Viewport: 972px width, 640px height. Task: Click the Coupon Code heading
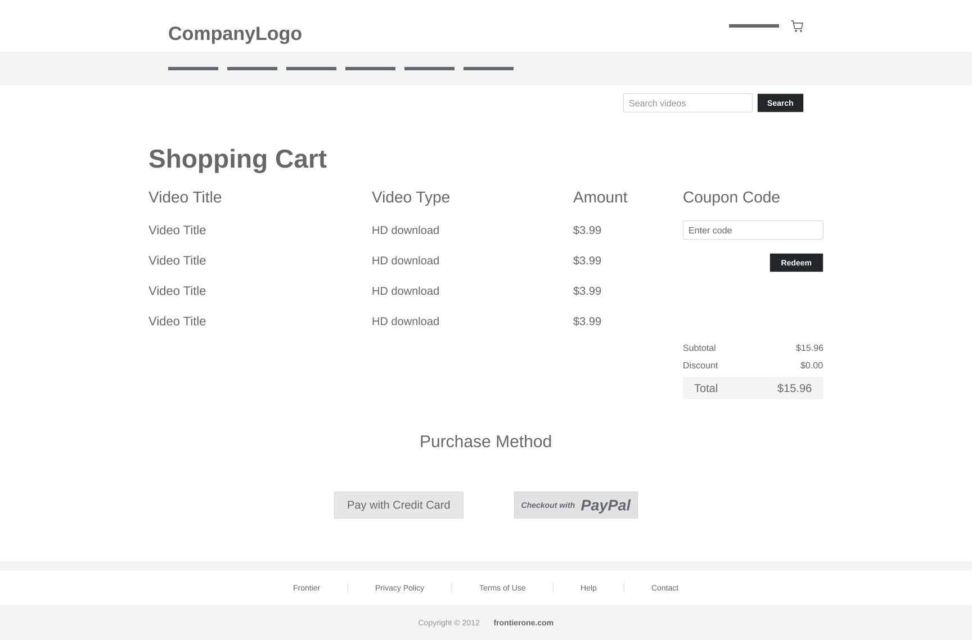[x=731, y=197]
